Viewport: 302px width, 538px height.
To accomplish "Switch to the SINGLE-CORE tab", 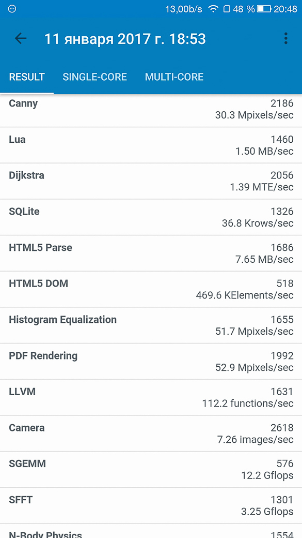I will pos(94,77).
